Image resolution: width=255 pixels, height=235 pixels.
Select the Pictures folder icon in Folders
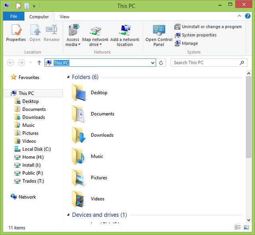[78, 178]
